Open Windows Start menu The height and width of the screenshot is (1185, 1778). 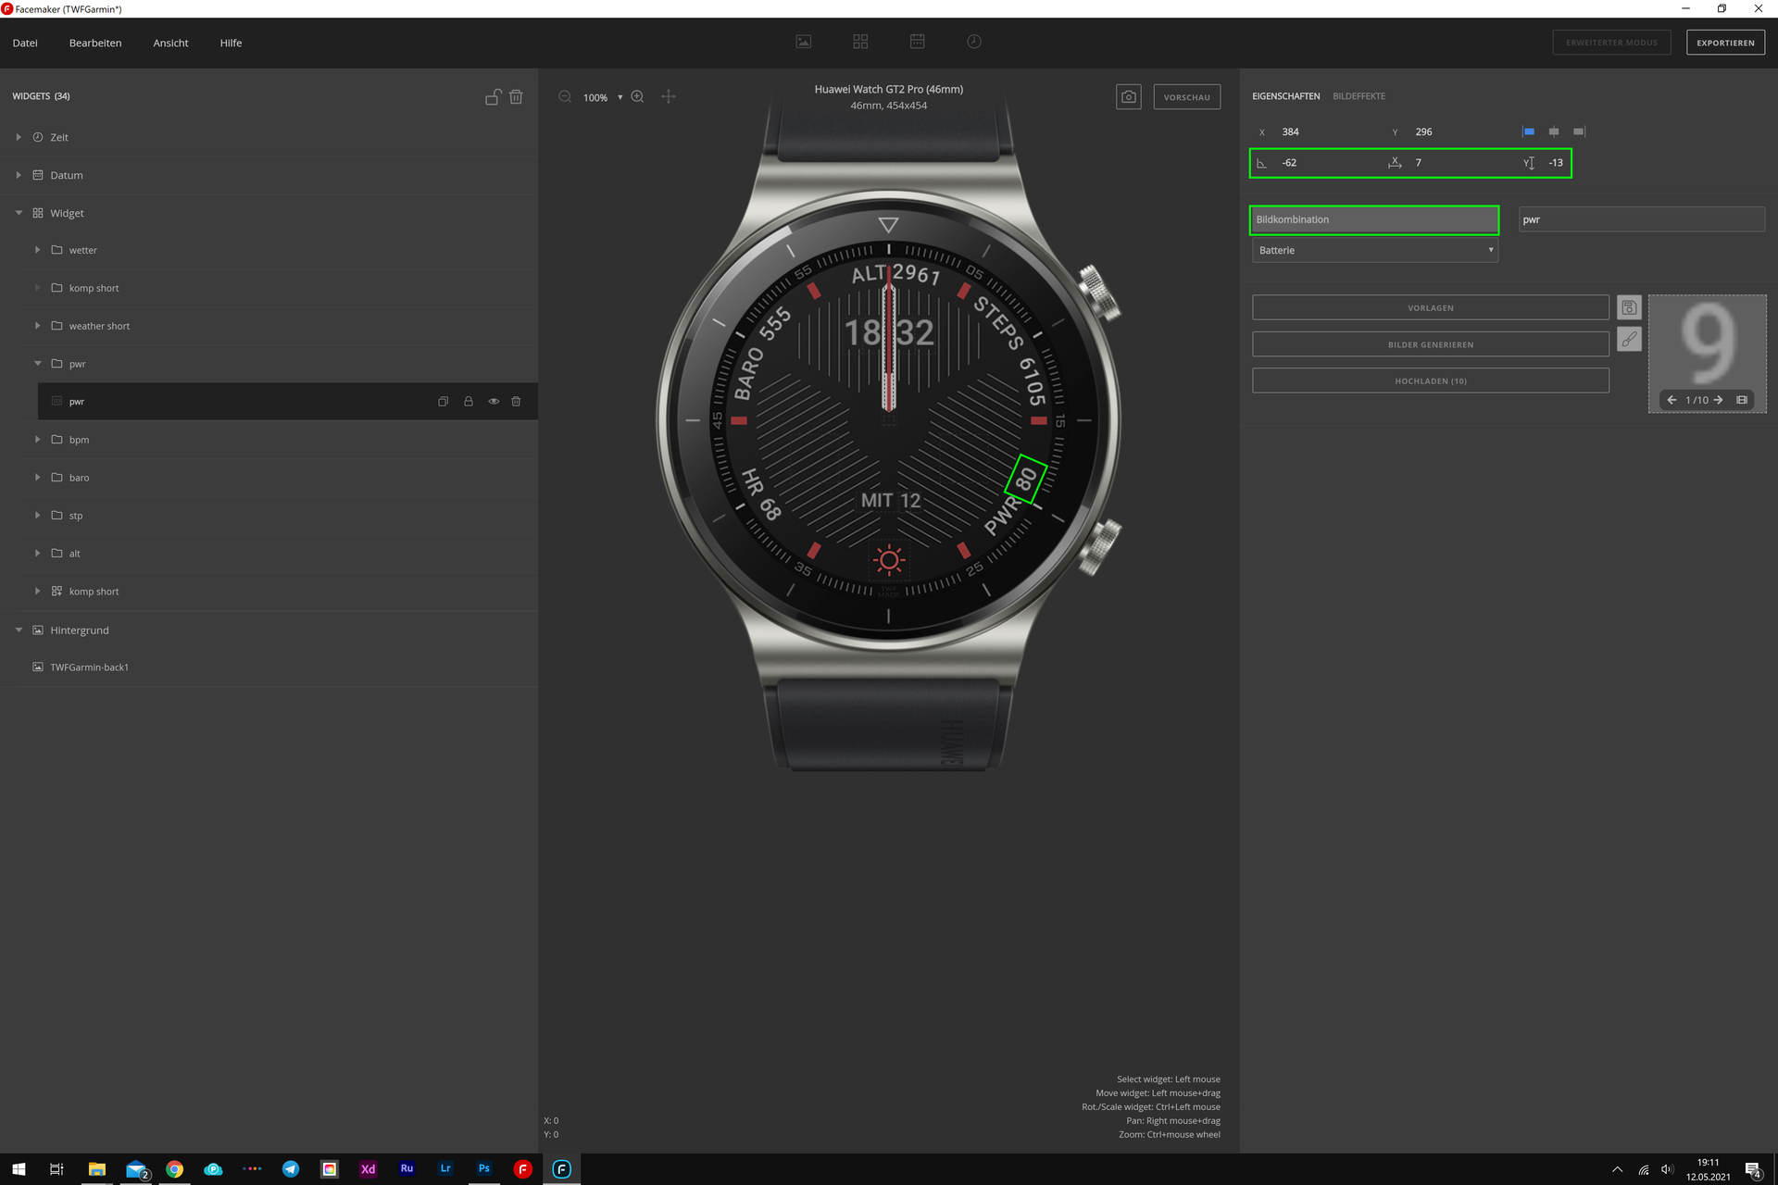click(19, 1169)
